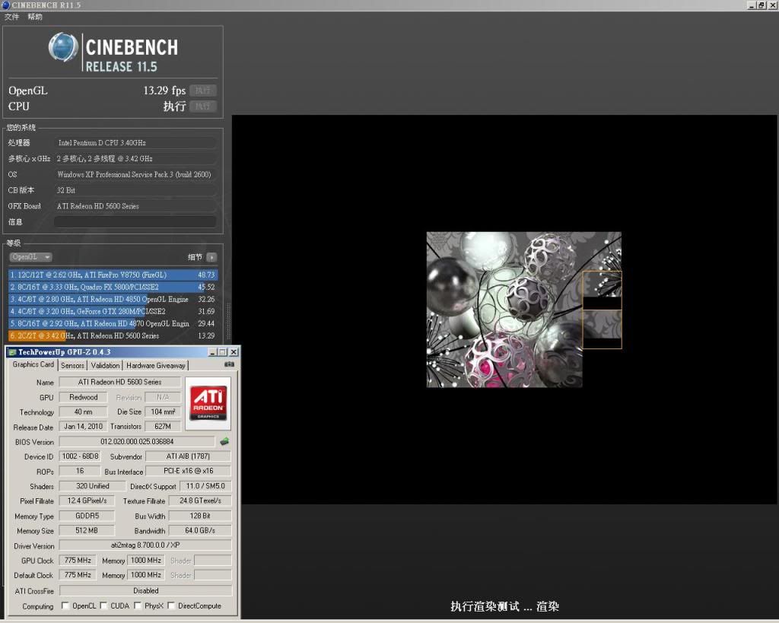Click the BIOS save chip icon

(x=224, y=442)
